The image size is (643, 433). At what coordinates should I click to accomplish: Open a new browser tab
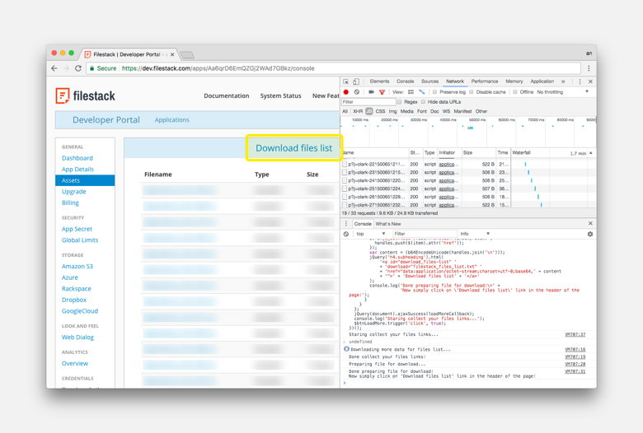187,55
